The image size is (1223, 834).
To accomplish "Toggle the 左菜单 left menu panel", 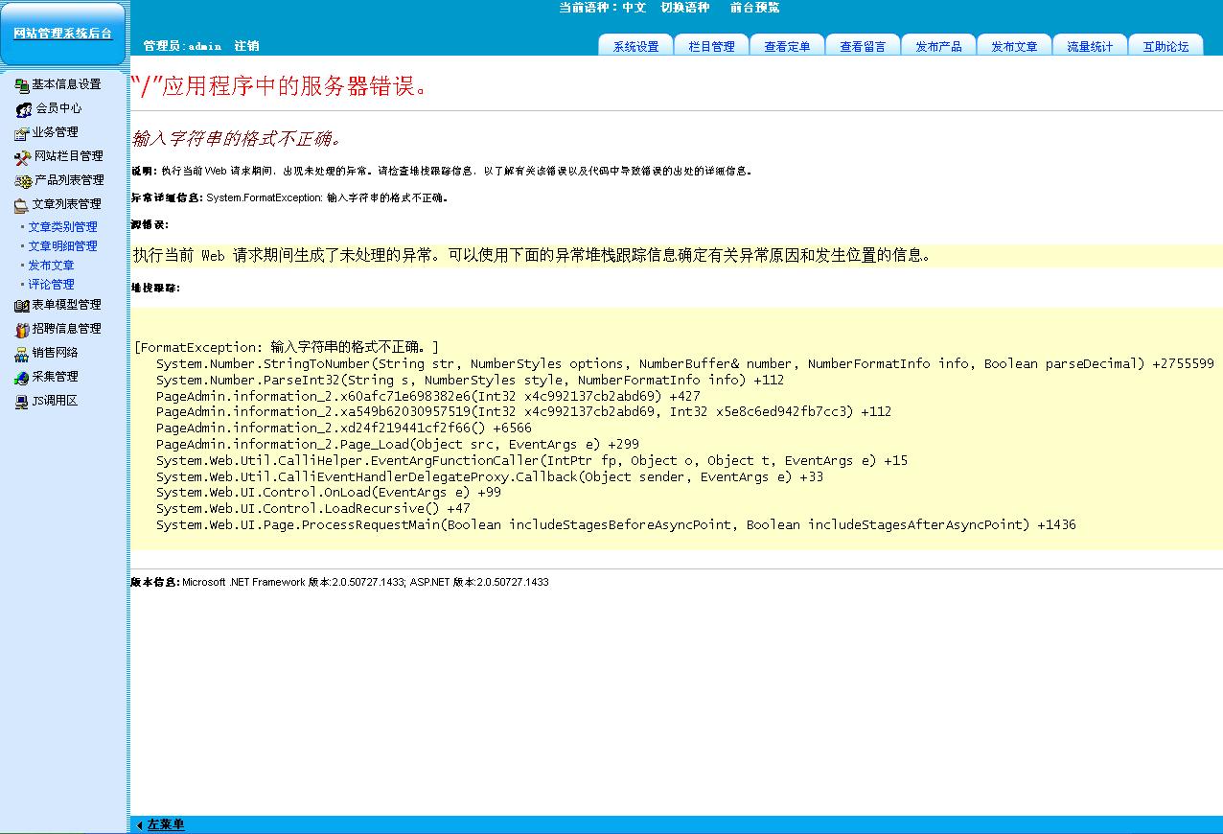I will click(165, 824).
